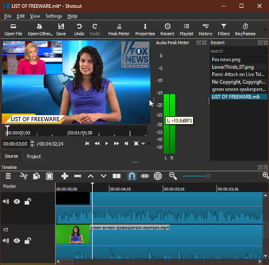Select LIST OF FREEWARE.mlt in Recent
This screenshot has height=265, width=269.
coord(239,97)
